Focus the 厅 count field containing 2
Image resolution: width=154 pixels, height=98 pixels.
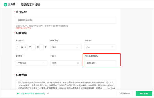[26, 47]
